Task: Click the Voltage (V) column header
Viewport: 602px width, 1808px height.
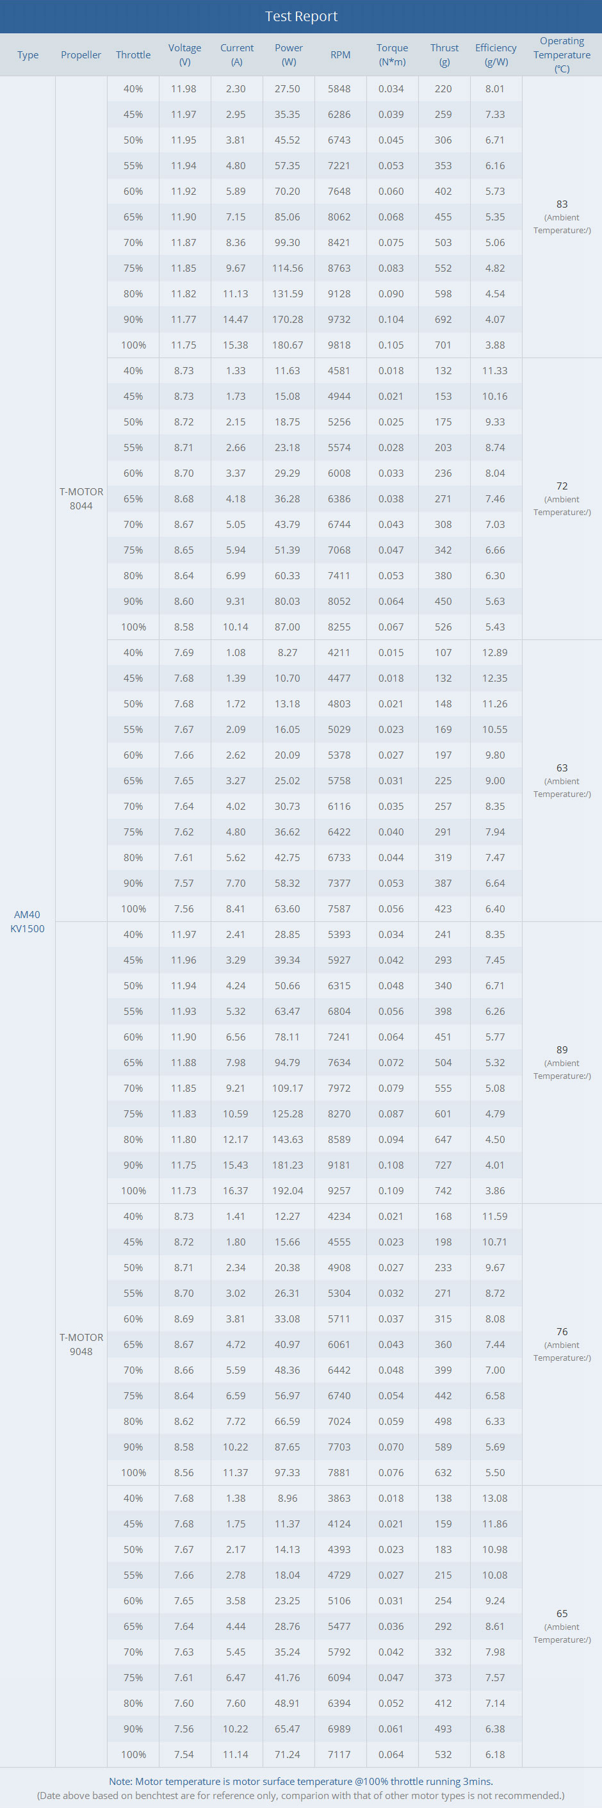Action: 184,54
